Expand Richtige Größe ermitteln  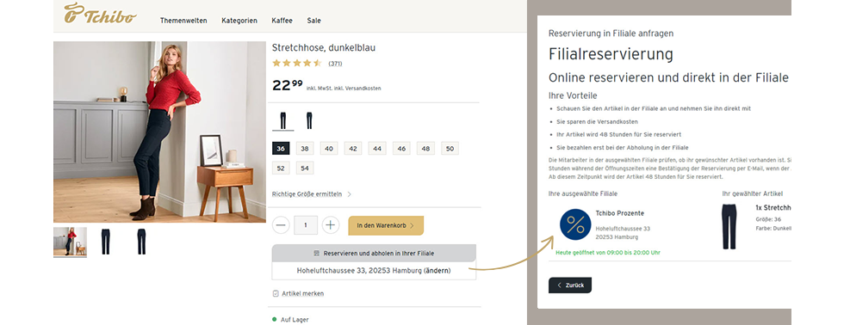coord(312,194)
